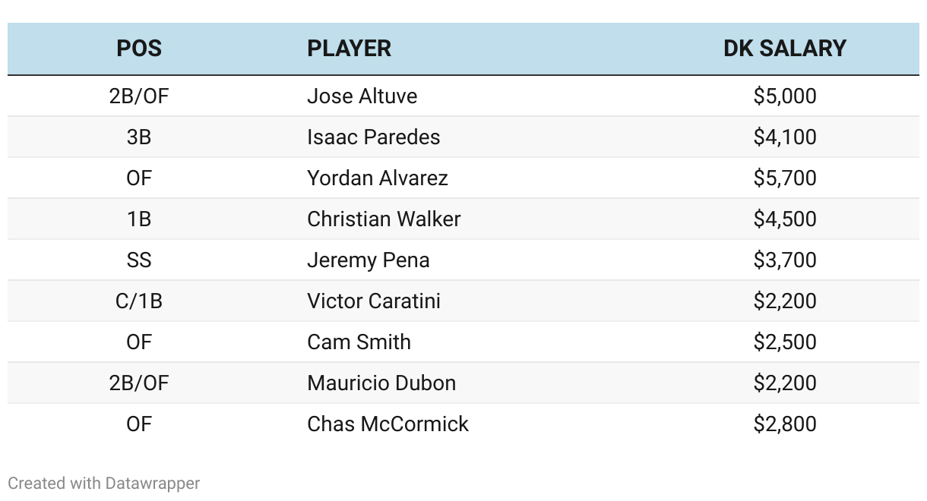Click the $5,000 salary cell
The image size is (927, 501).
(785, 96)
